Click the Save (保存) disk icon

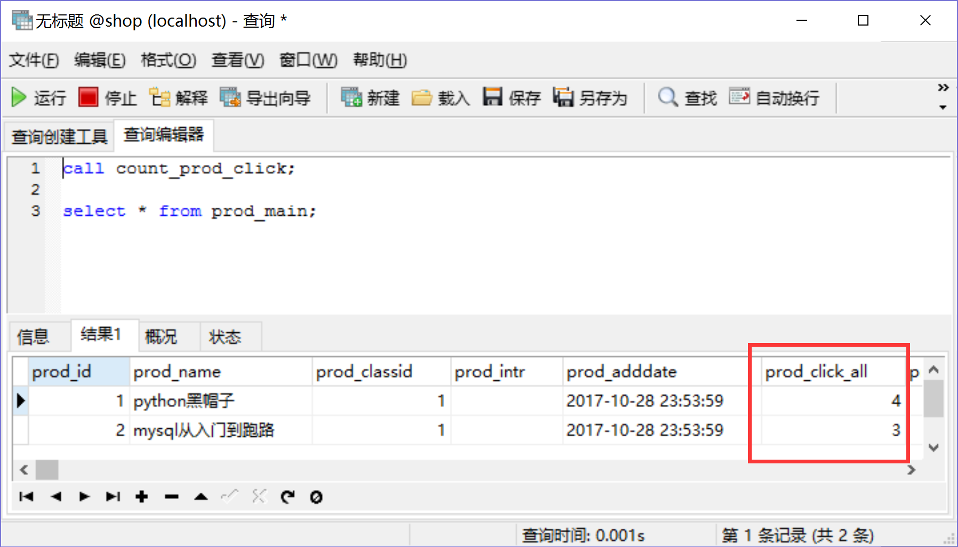[x=493, y=97]
